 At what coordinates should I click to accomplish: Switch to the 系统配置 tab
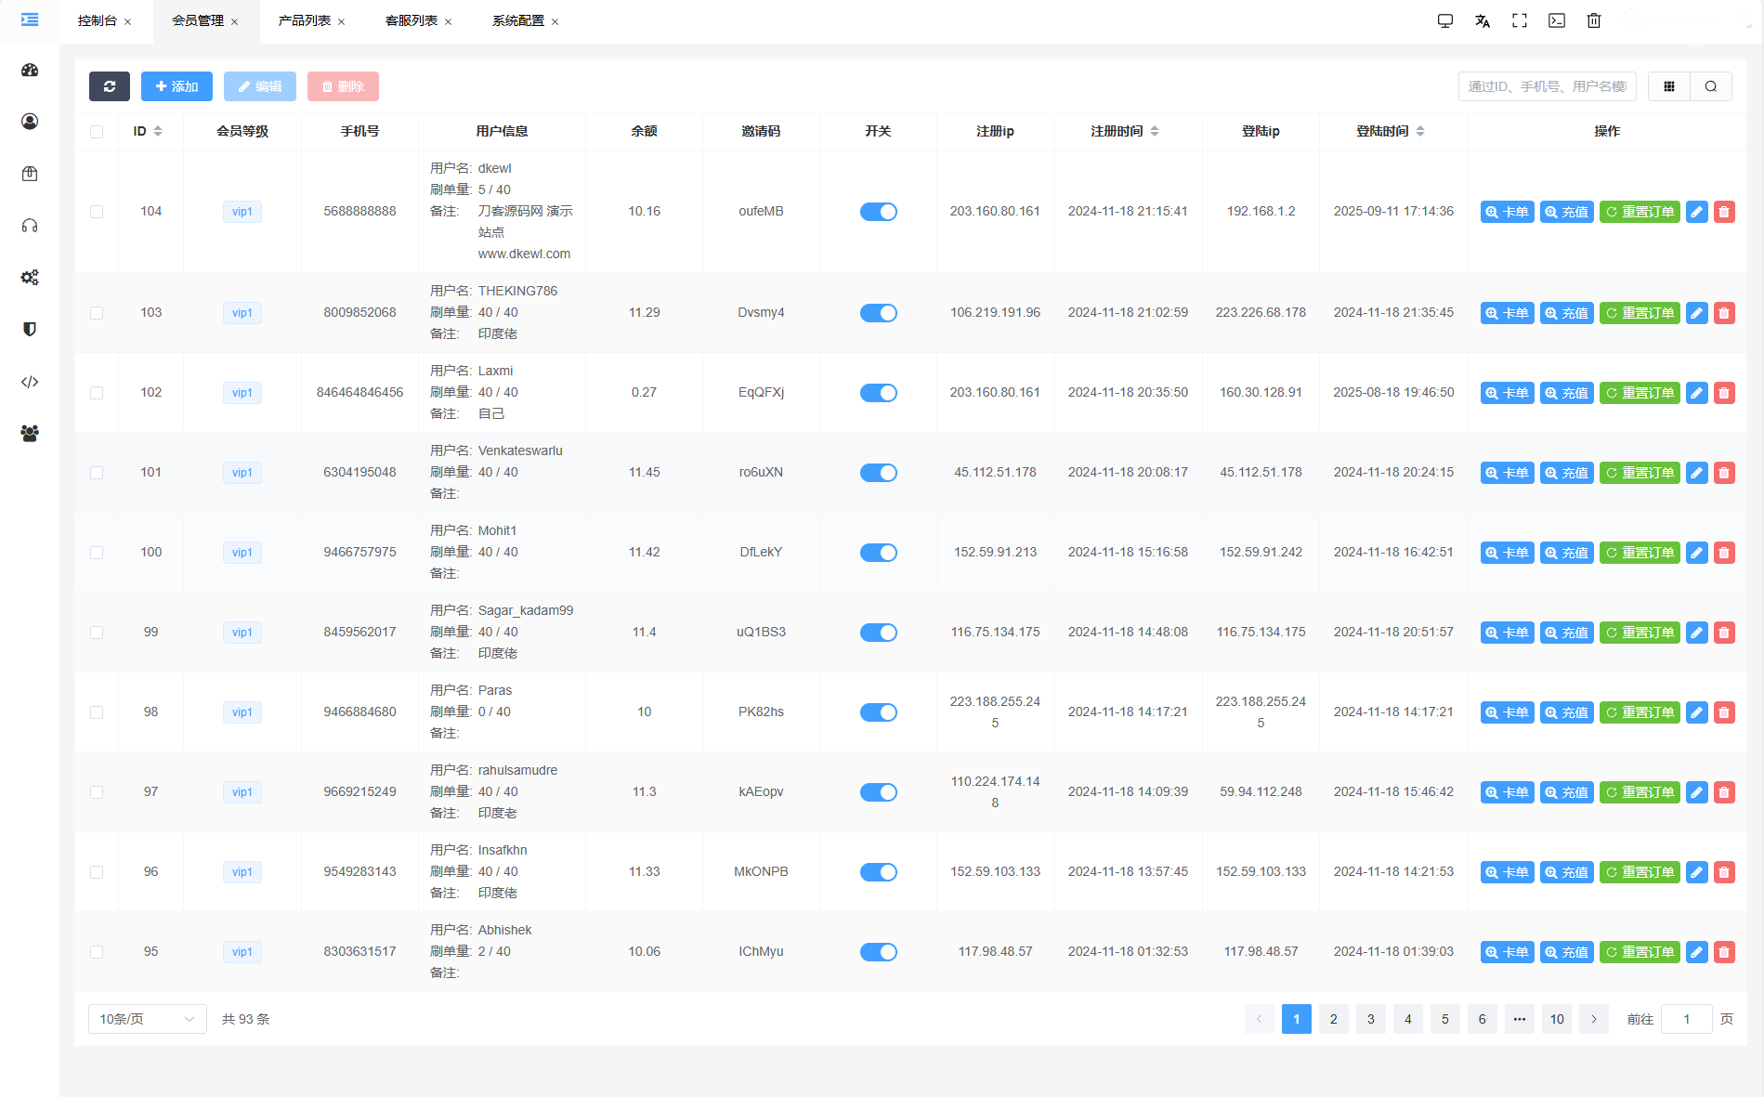[518, 20]
